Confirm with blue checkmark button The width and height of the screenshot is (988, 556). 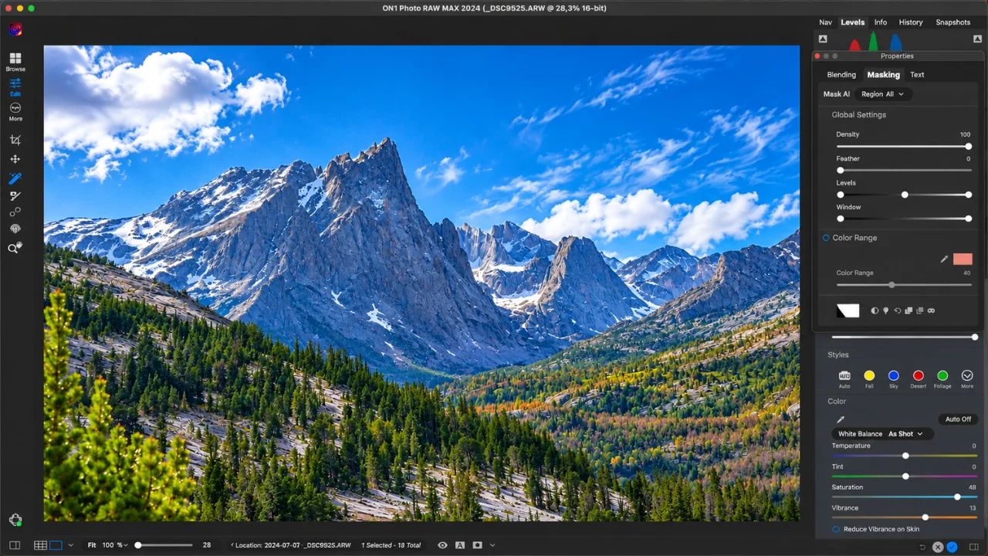tap(952, 547)
